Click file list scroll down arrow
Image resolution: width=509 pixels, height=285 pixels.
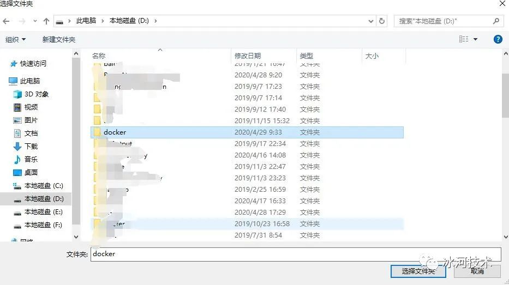click(x=506, y=237)
